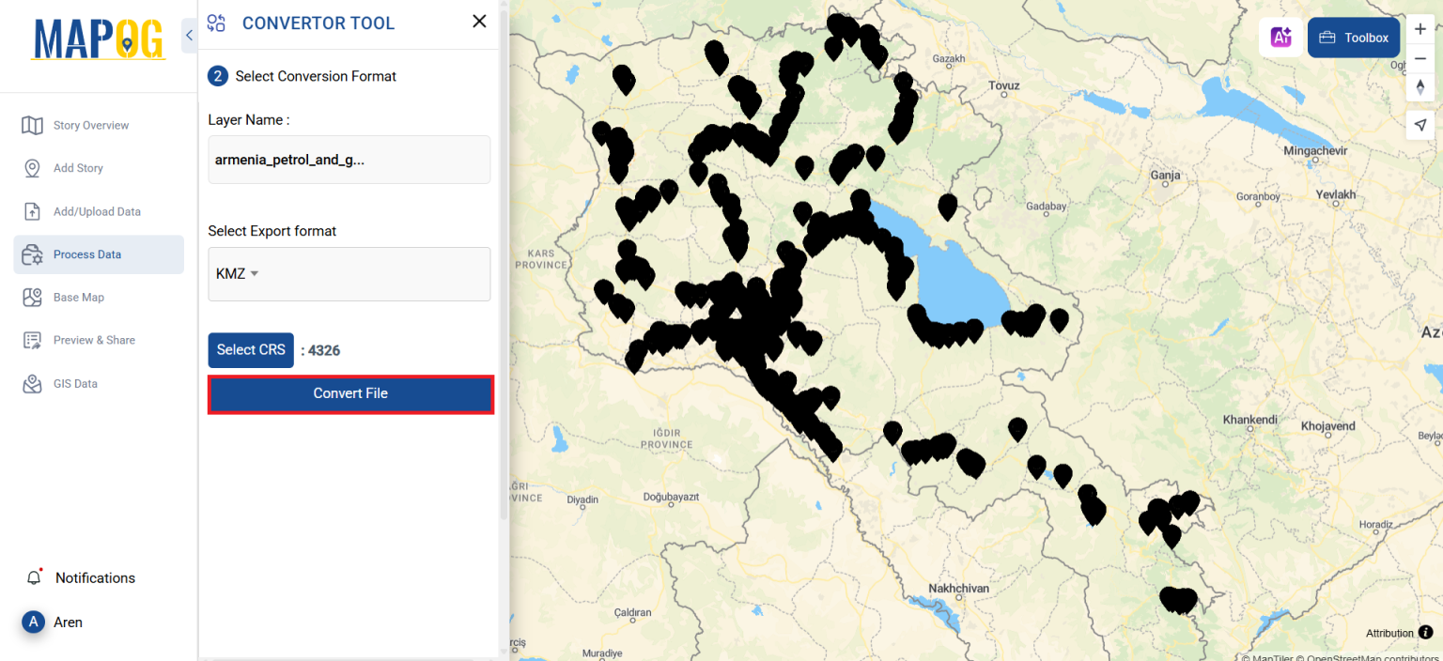
Task: Select the Story Overview icon in sidebar
Action: (x=33, y=125)
